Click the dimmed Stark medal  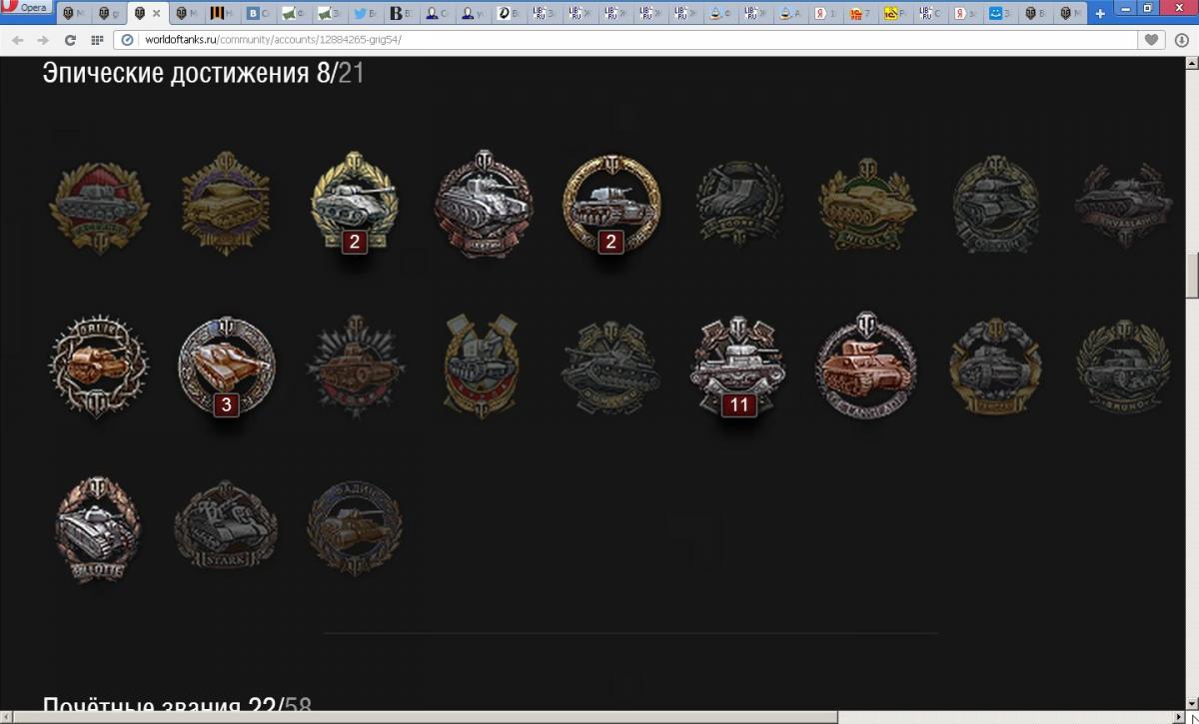226,527
